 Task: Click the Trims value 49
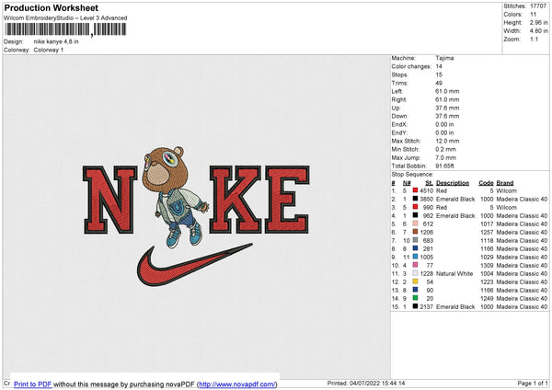pyautogui.click(x=439, y=83)
